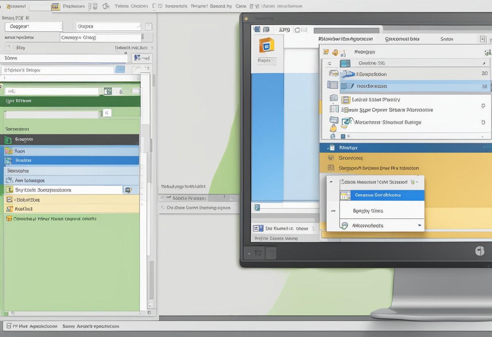Select the highlighted Gorerava item in the context menu
492x337 pixels.
click(380, 195)
